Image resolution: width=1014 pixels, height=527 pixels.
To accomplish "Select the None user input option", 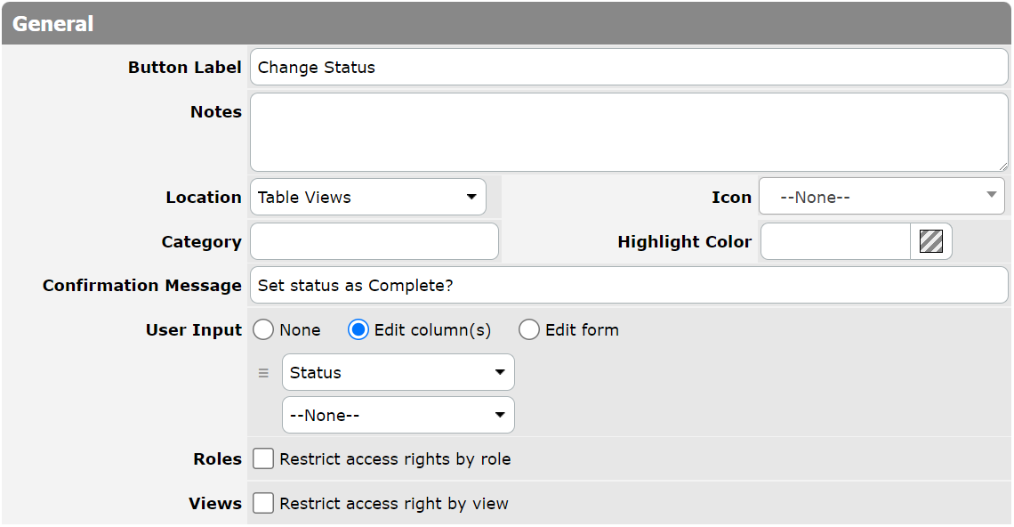I will (x=263, y=329).
